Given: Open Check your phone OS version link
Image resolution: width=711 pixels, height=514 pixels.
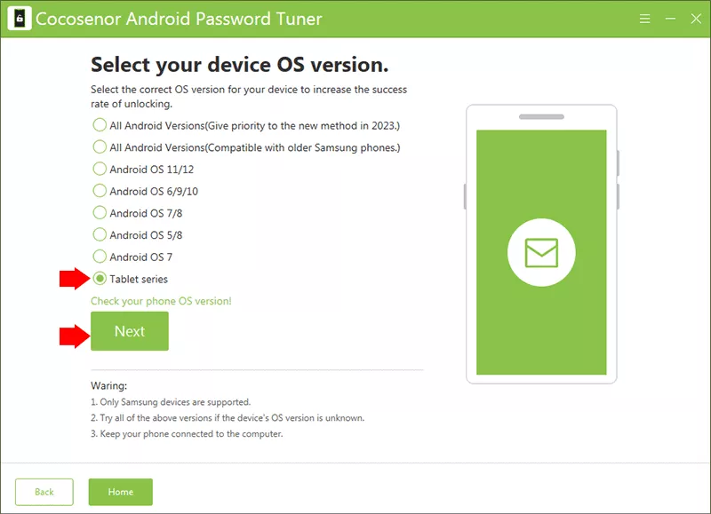Looking at the screenshot, I should (x=161, y=301).
